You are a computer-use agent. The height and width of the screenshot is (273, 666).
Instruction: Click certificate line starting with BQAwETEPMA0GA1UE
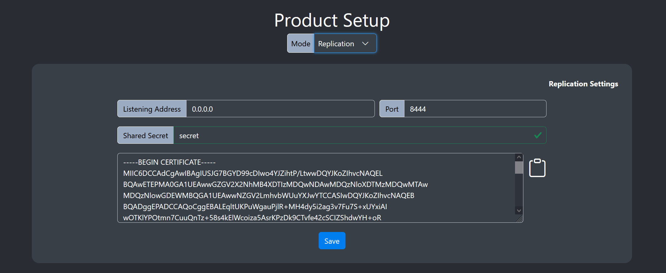pos(275,184)
